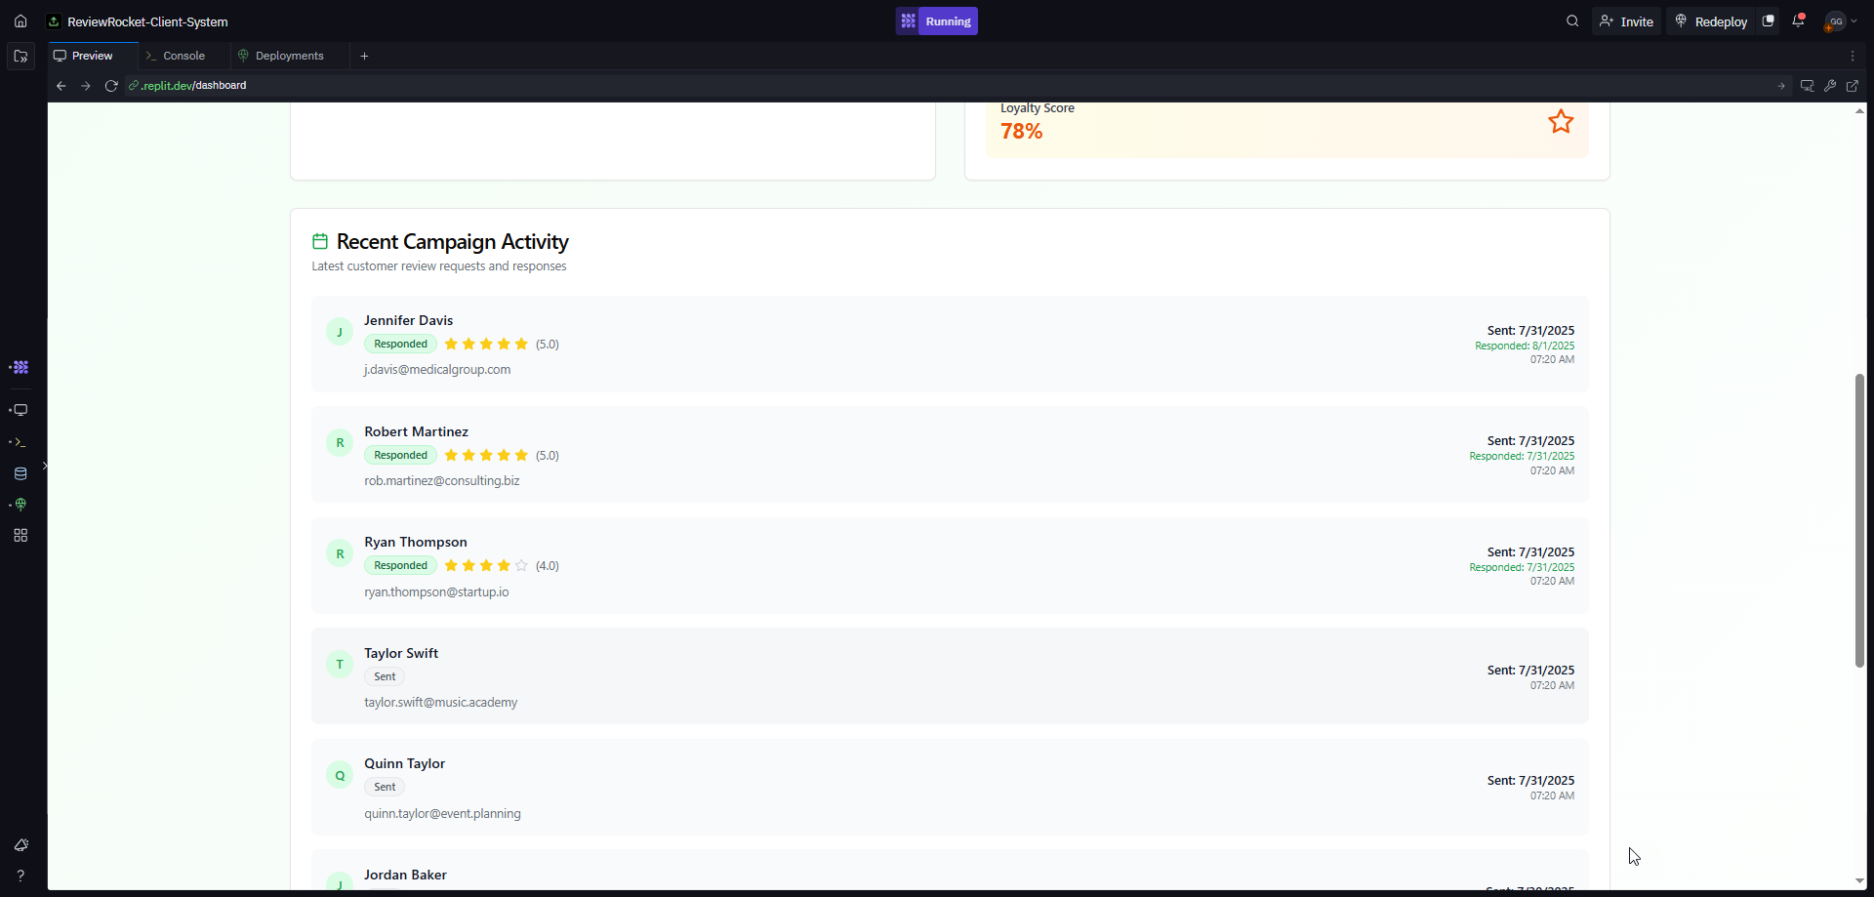
Task: Open the webview monitor icon in sidebar
Action: (20, 411)
